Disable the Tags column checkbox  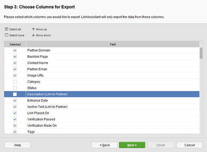coord(15,132)
